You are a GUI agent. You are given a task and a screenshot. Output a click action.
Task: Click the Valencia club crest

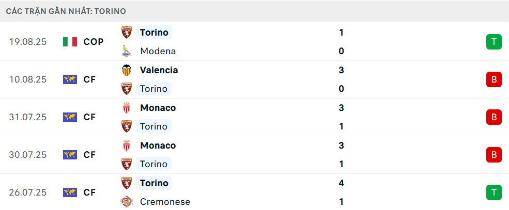127,70
